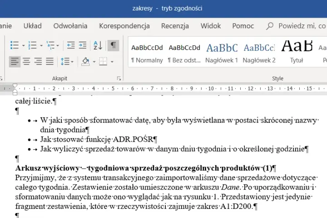Open Akapit dialog launcher

[x=119, y=79]
